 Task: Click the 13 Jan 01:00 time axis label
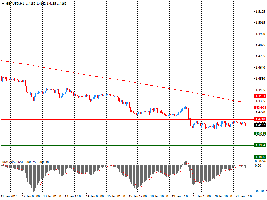[52, 196]
